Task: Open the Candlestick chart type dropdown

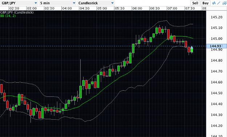Action: 96,3
